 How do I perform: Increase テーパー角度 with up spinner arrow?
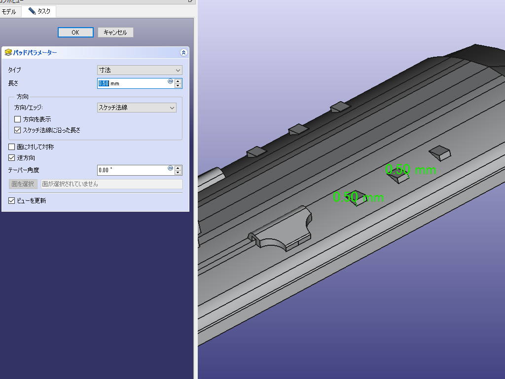click(178, 168)
